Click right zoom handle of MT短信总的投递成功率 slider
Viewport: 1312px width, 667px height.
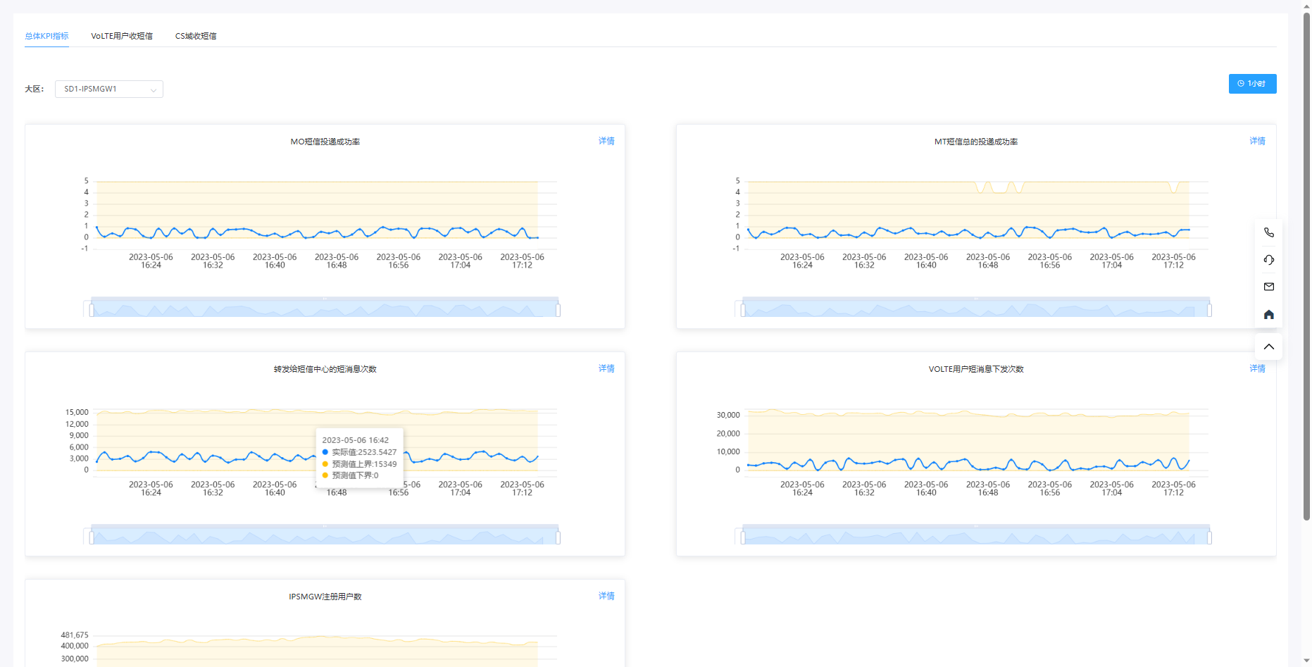[1209, 310]
